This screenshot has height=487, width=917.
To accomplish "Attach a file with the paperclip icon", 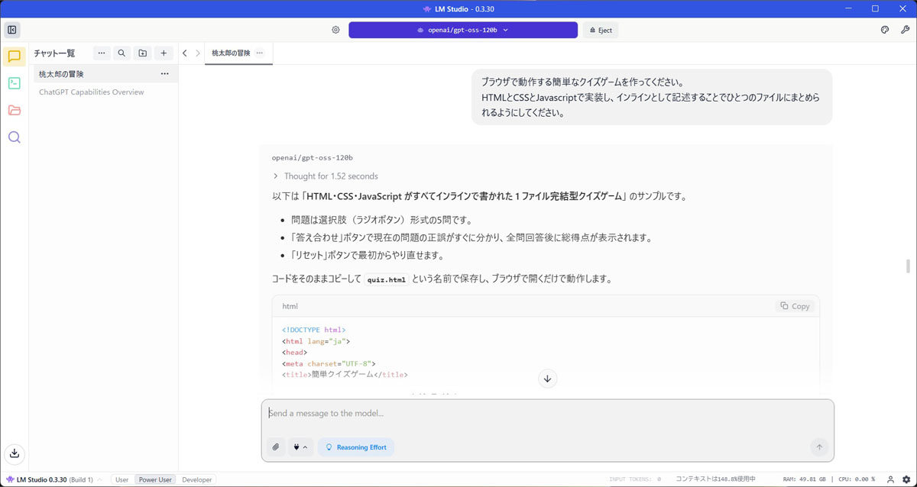I will (x=276, y=447).
